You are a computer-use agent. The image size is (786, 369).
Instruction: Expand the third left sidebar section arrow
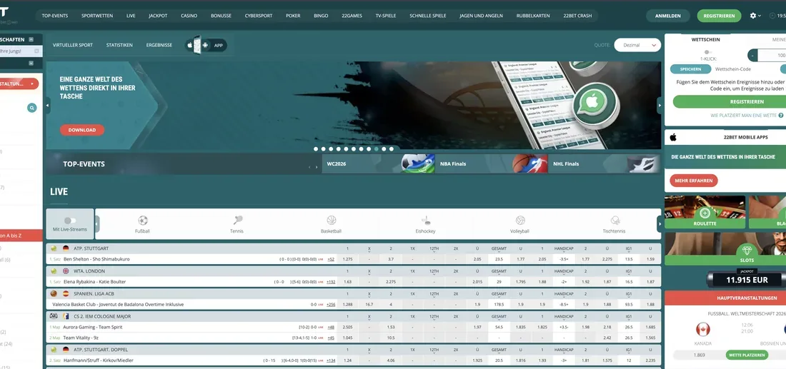click(x=31, y=63)
